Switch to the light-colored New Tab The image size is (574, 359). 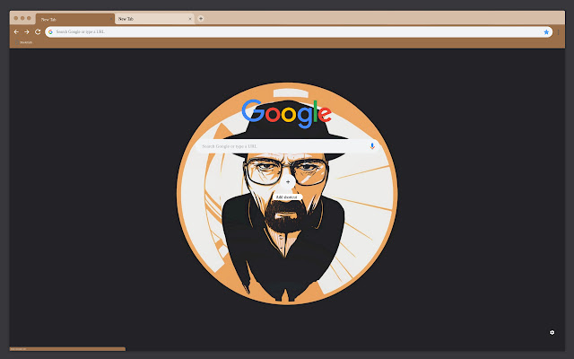pos(154,19)
